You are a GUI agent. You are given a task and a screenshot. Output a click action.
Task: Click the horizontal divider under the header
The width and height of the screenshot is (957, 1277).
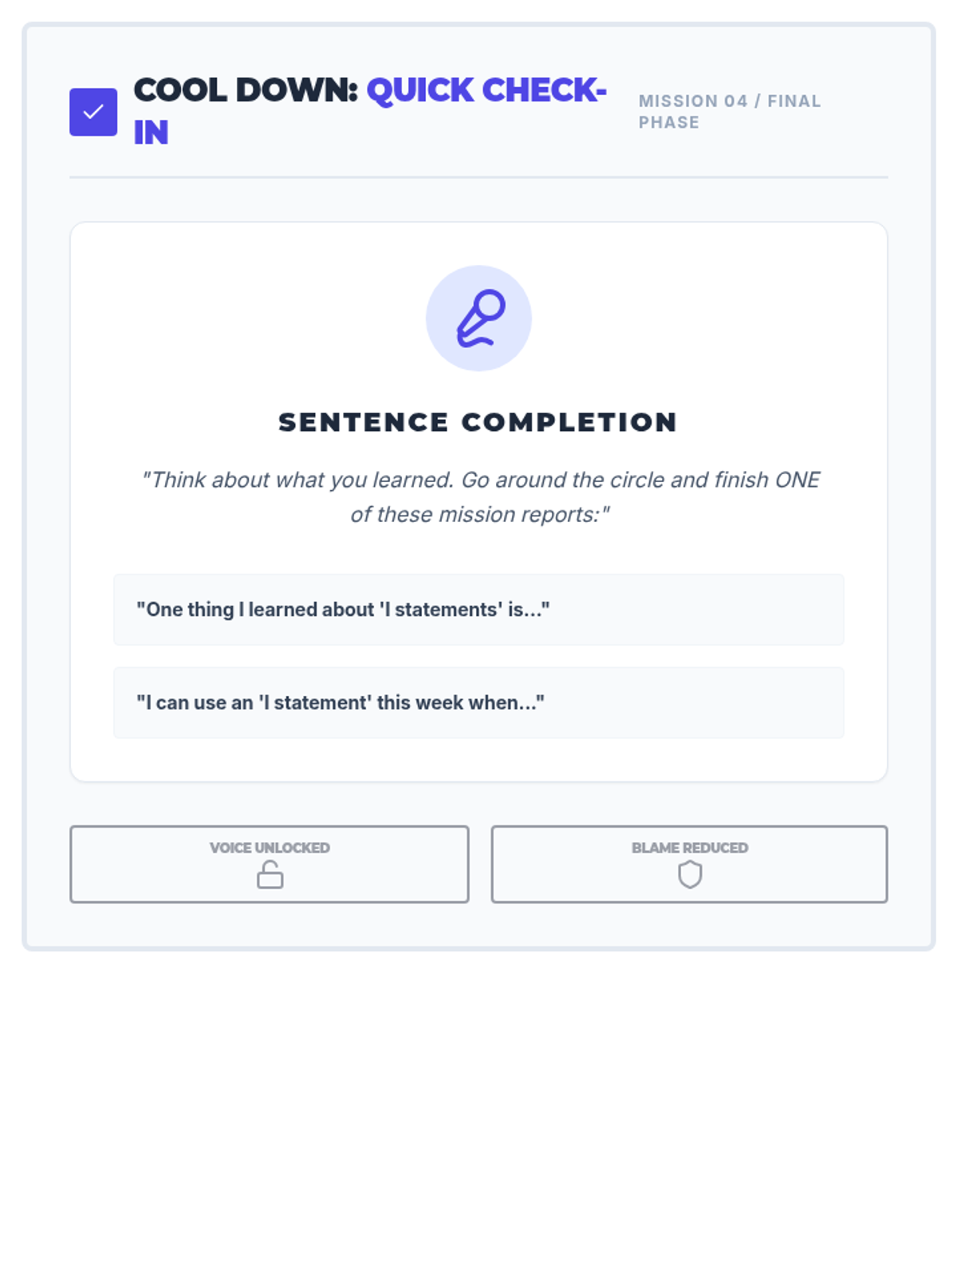pos(478,177)
